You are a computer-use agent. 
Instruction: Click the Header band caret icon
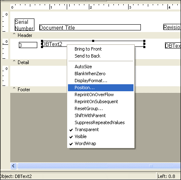(x=14, y=34)
